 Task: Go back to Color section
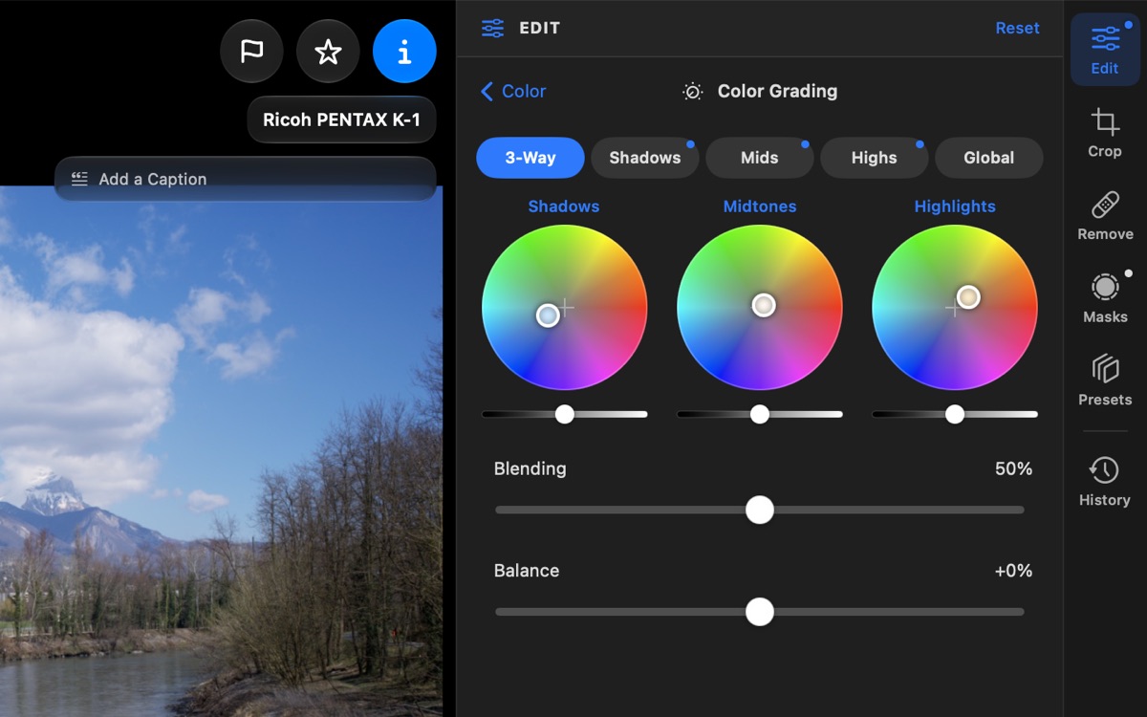tap(513, 91)
